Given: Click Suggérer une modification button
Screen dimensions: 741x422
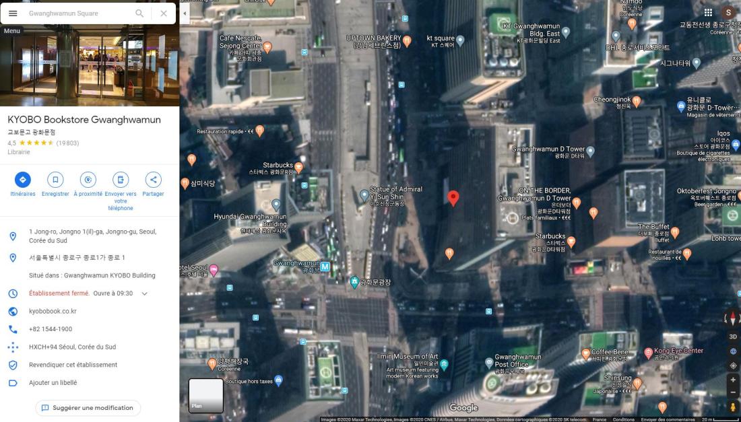Looking at the screenshot, I should coord(88,408).
